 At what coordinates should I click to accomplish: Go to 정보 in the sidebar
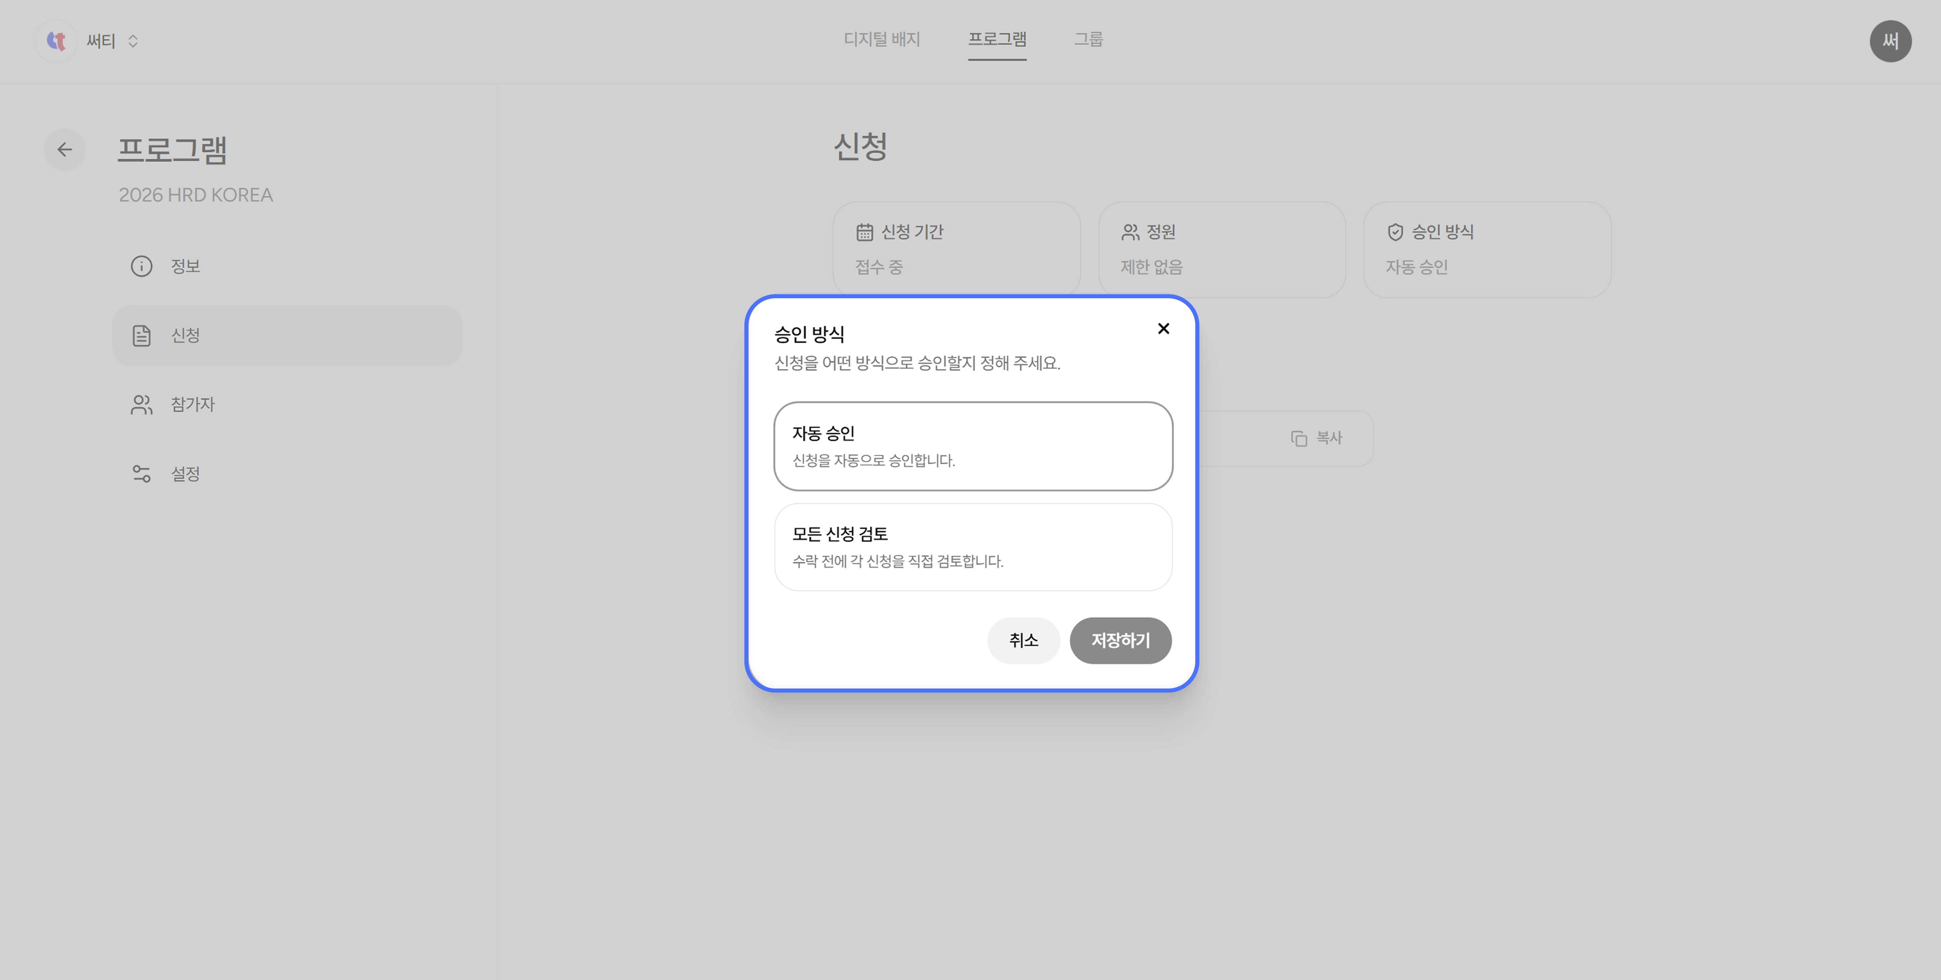(x=287, y=266)
